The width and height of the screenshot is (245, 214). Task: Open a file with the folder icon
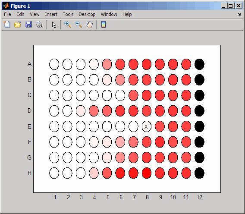18,25
